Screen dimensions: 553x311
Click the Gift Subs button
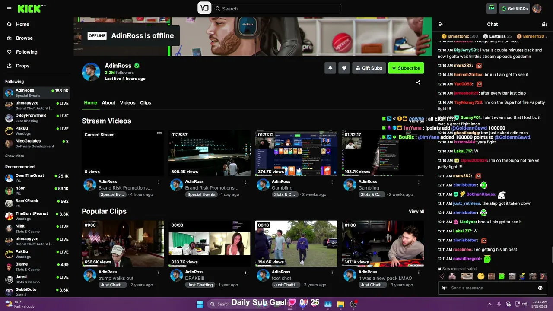369,68
